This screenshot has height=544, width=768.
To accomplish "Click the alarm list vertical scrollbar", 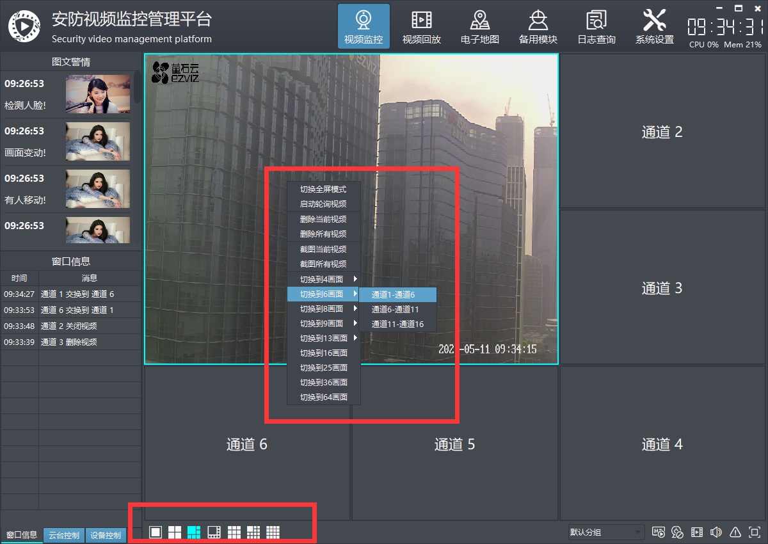I will [x=138, y=88].
